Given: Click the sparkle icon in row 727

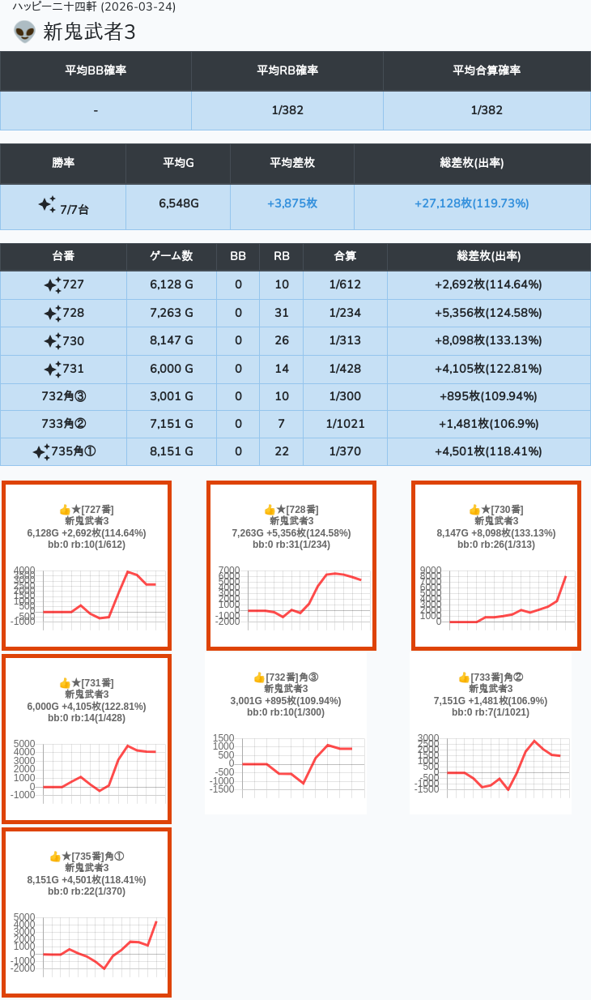Looking at the screenshot, I should tap(53, 285).
